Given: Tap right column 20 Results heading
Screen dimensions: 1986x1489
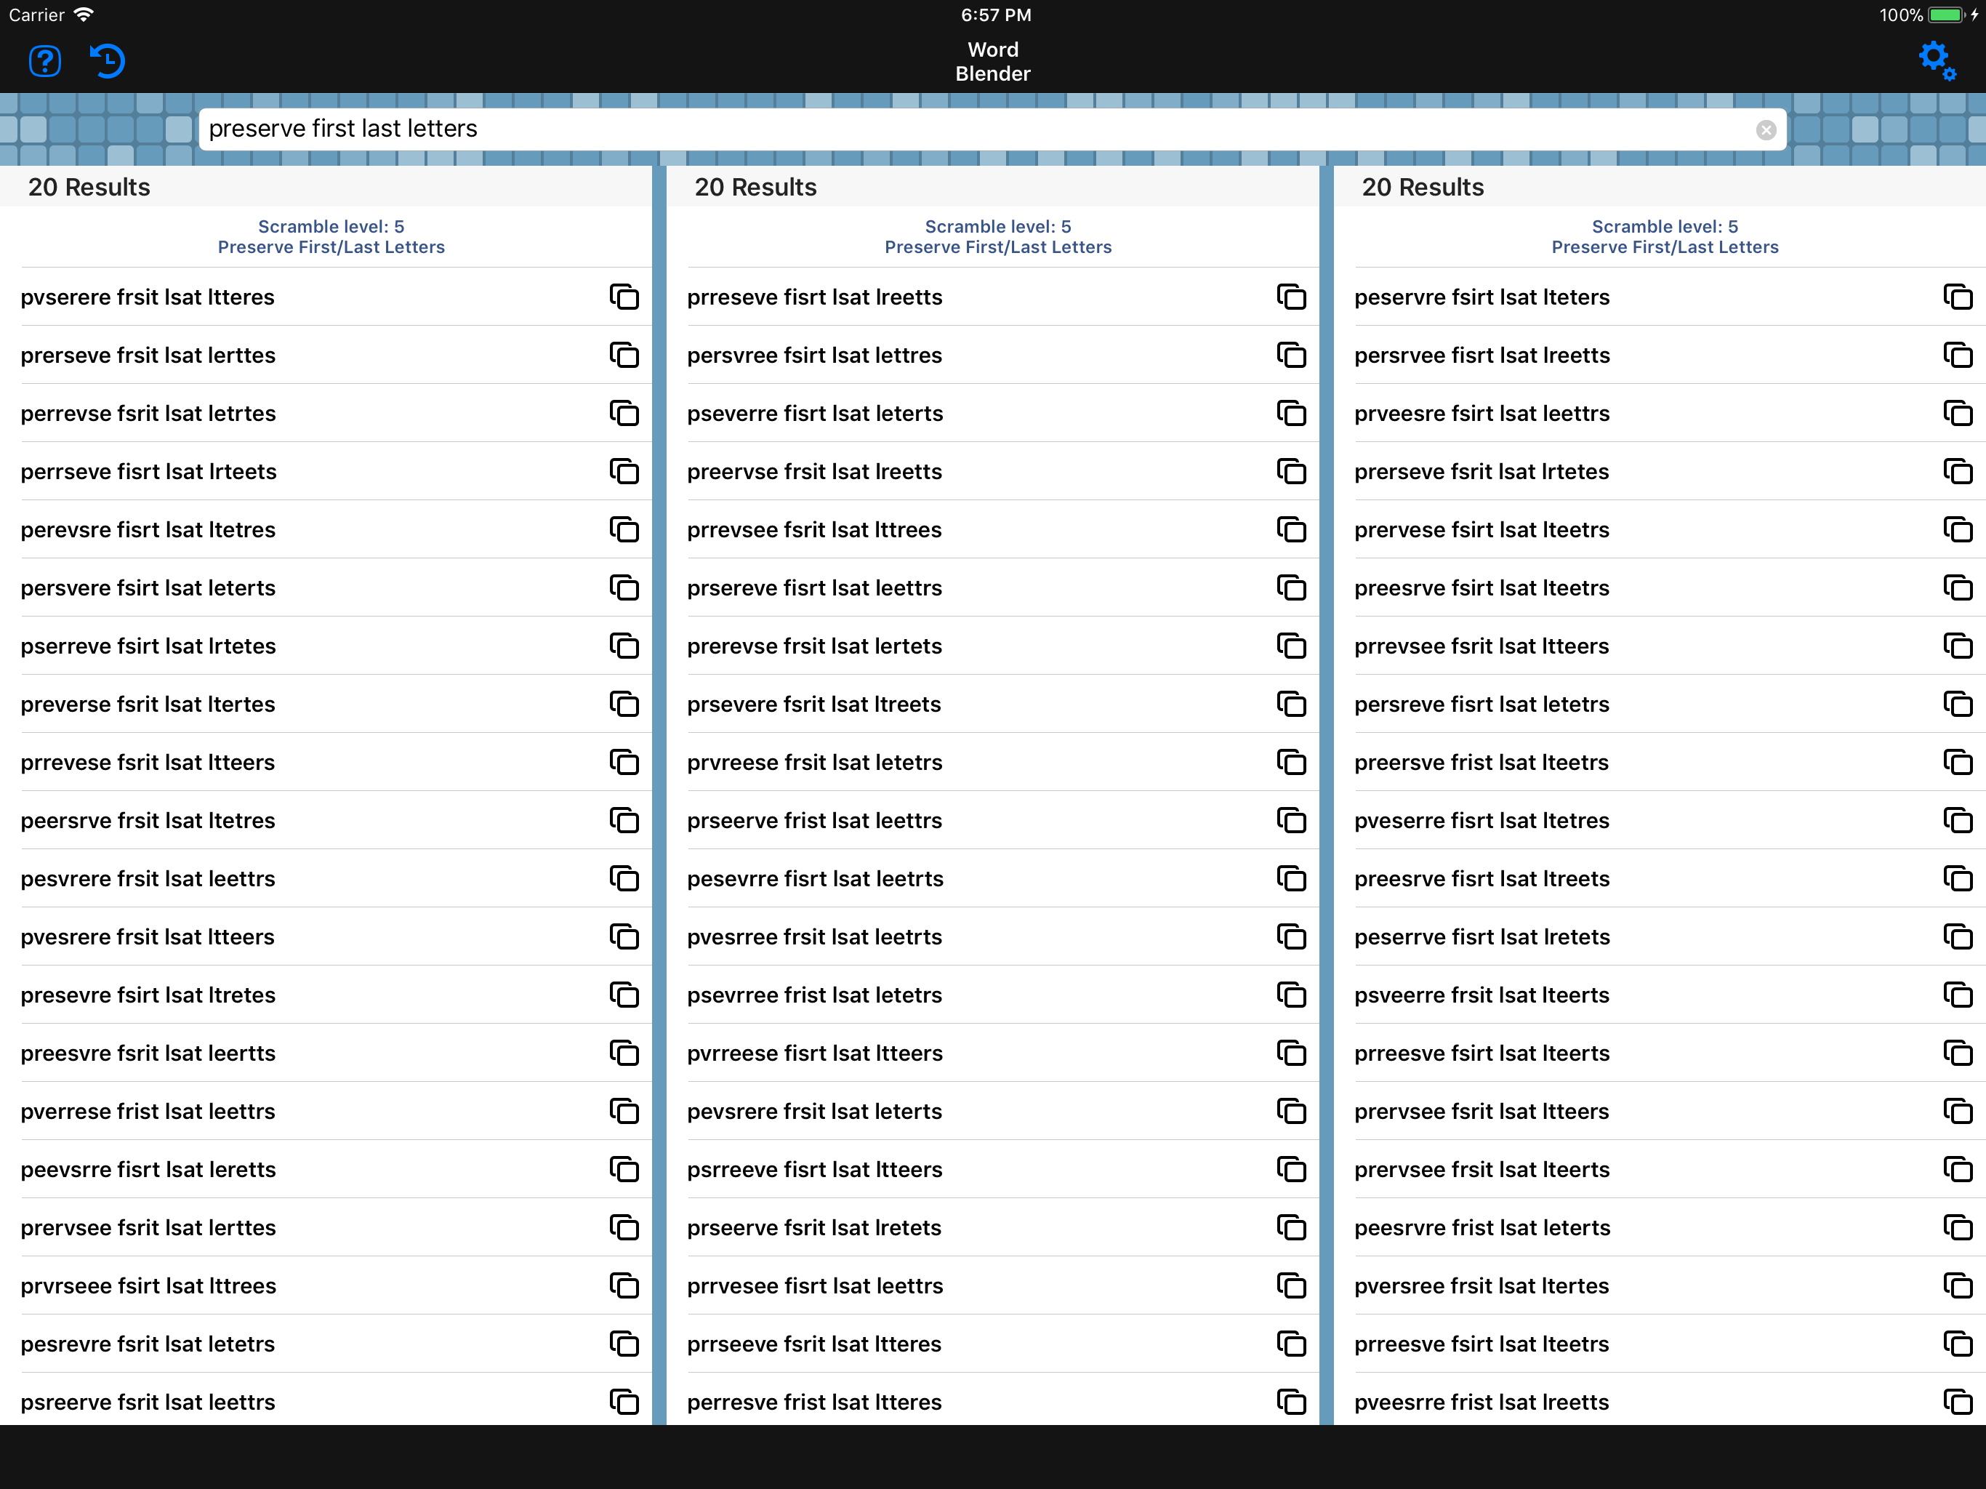Looking at the screenshot, I should coord(1422,187).
